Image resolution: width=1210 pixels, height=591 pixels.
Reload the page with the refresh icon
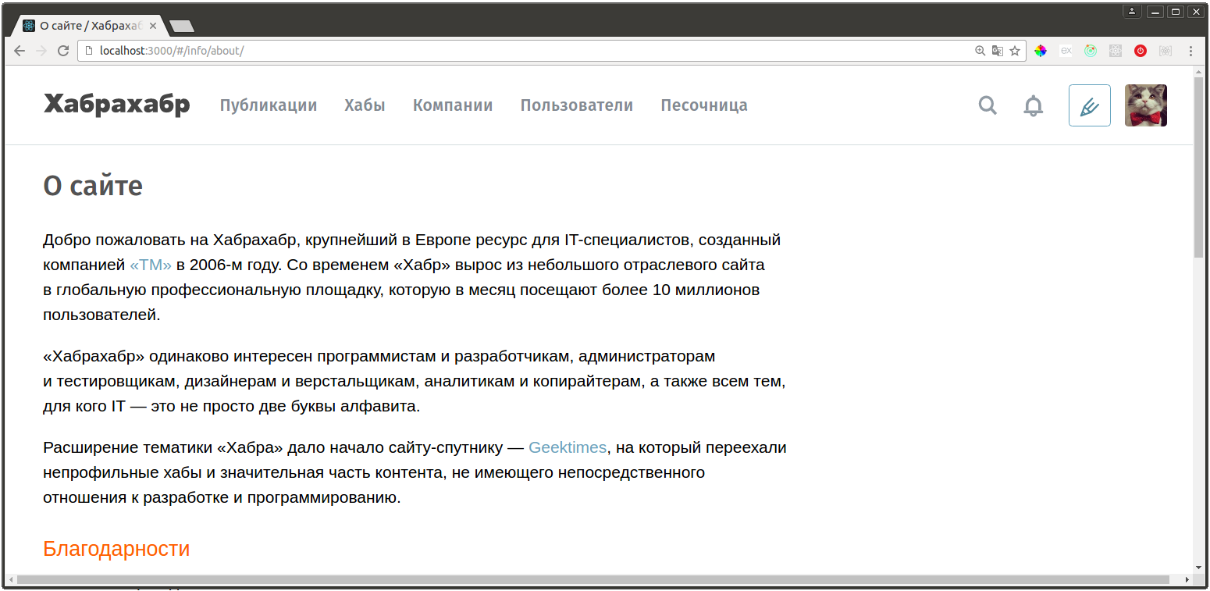[x=63, y=51]
